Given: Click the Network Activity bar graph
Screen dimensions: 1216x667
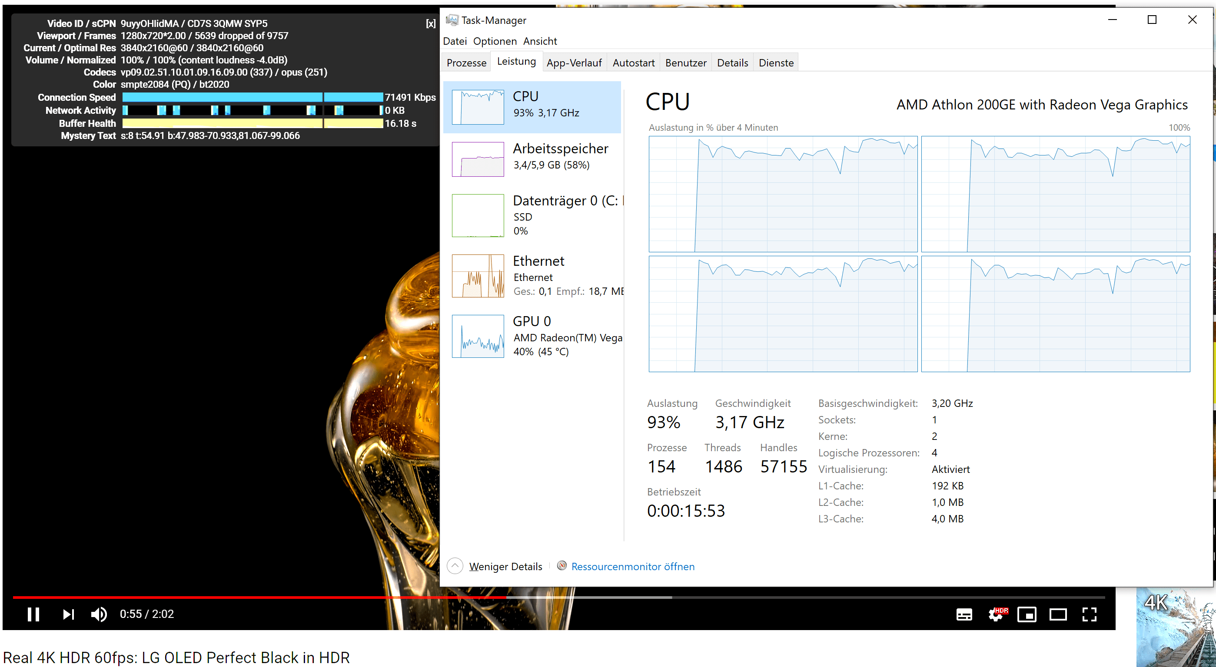Looking at the screenshot, I should coord(253,110).
